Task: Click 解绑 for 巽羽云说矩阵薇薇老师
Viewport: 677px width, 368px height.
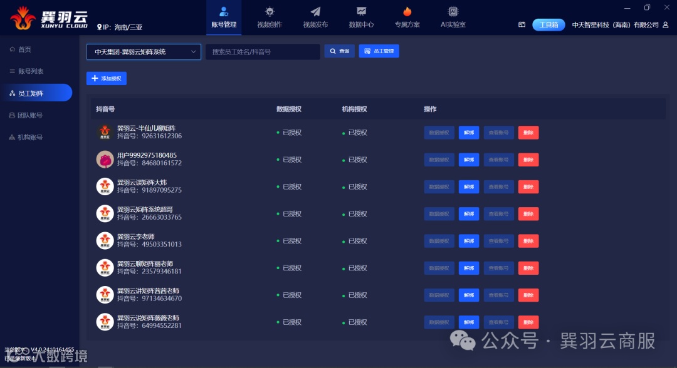Action: [x=468, y=322]
